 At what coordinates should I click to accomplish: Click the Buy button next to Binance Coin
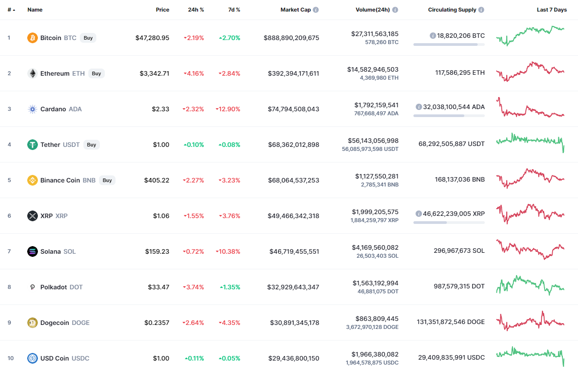107,180
